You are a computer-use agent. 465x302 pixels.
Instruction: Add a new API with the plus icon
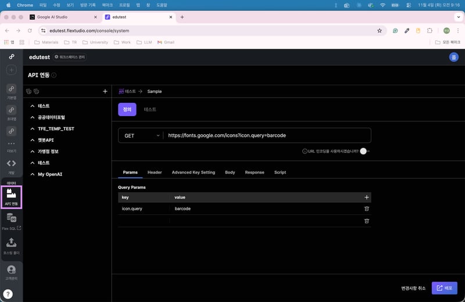click(x=105, y=91)
